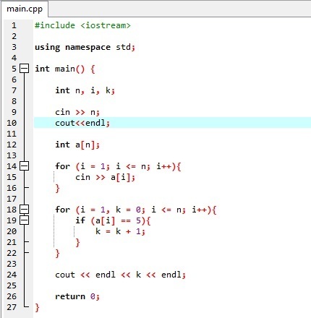Place cursor on the highlighted cout<<endl line
Viewport: 311px width, 318px height.
[x=82, y=123]
